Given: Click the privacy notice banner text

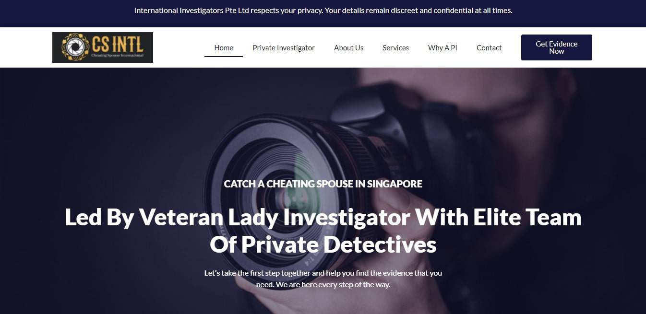Looking at the screenshot, I should click(x=323, y=10).
